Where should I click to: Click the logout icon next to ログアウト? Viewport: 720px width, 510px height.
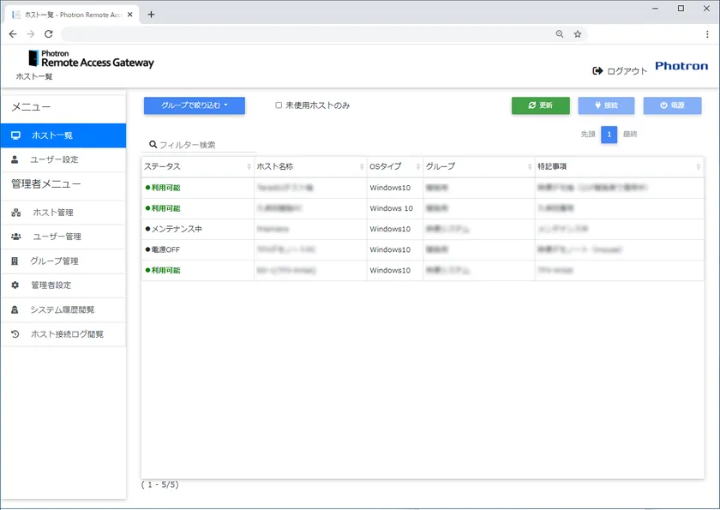pos(597,71)
